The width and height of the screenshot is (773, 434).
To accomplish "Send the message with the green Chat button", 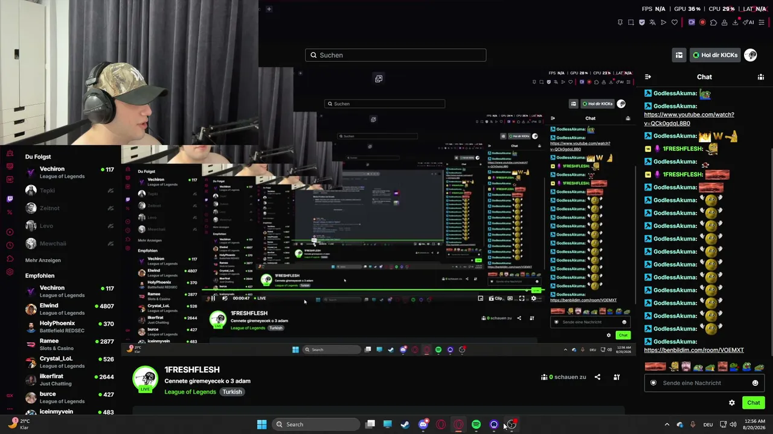I will (754, 403).
